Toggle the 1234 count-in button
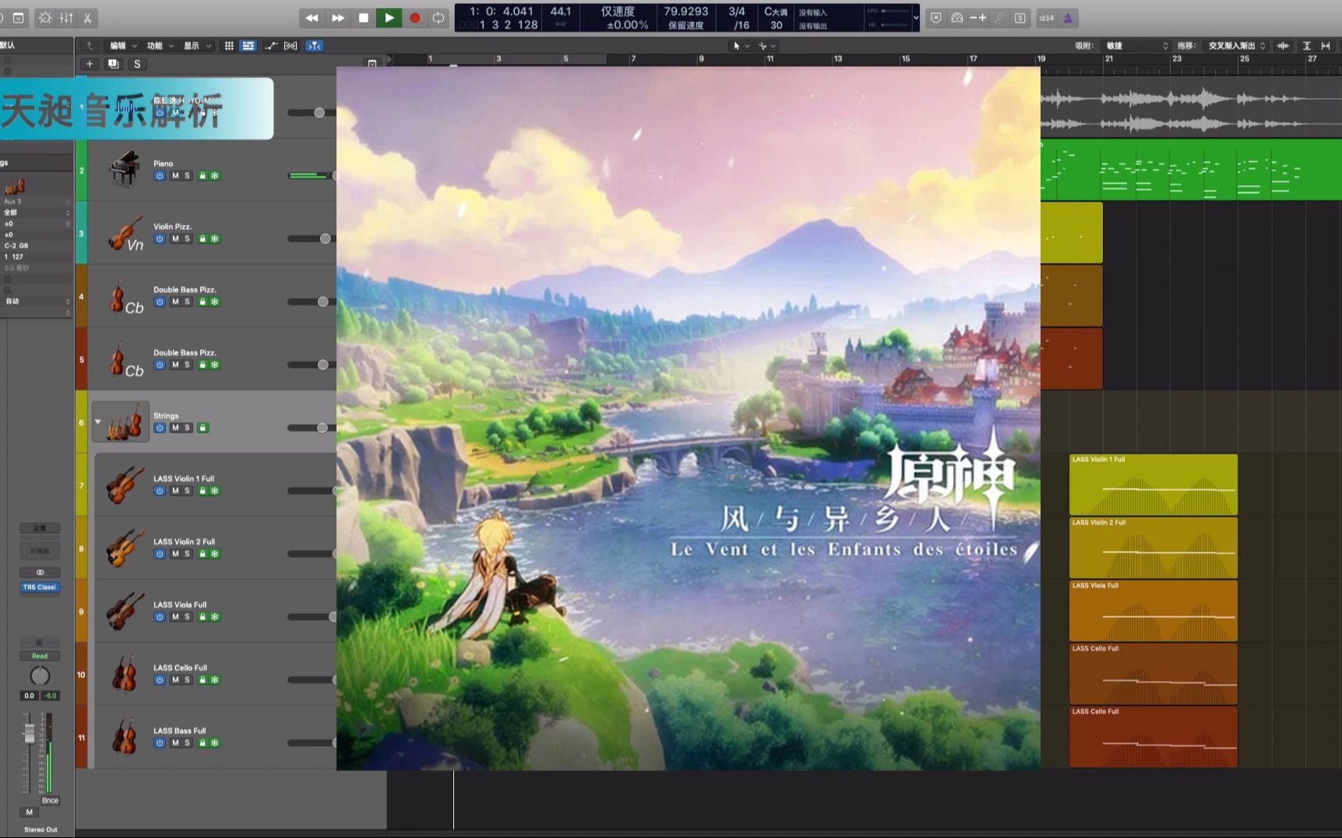Image resolution: width=1342 pixels, height=838 pixels. point(1047,18)
